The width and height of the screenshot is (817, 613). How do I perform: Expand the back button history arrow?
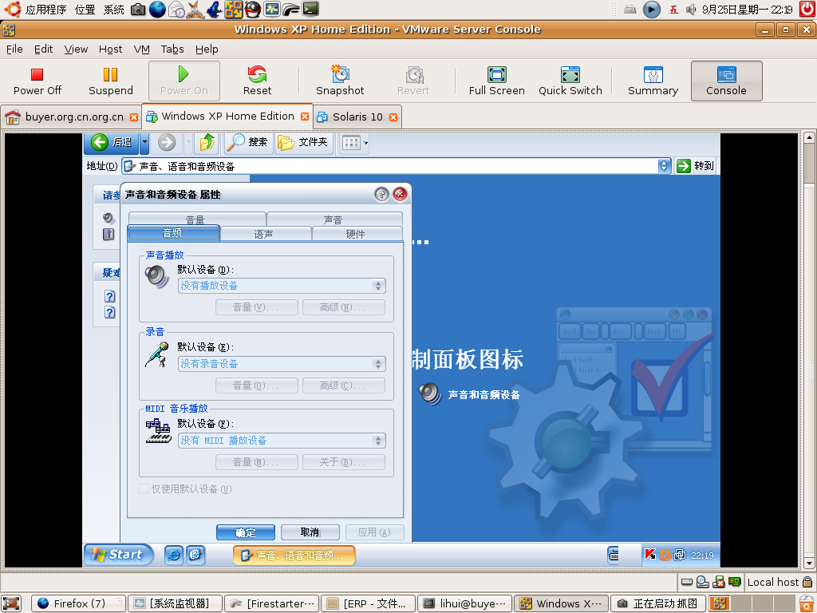[144, 142]
